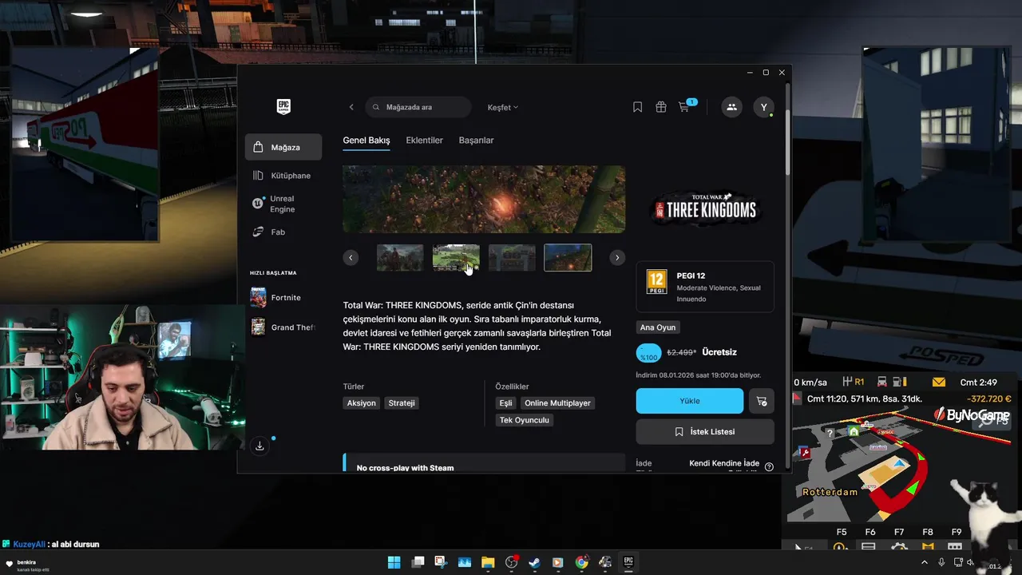1022x575 pixels.
Task: Click the Aksiyon genre tag
Action: click(x=361, y=403)
